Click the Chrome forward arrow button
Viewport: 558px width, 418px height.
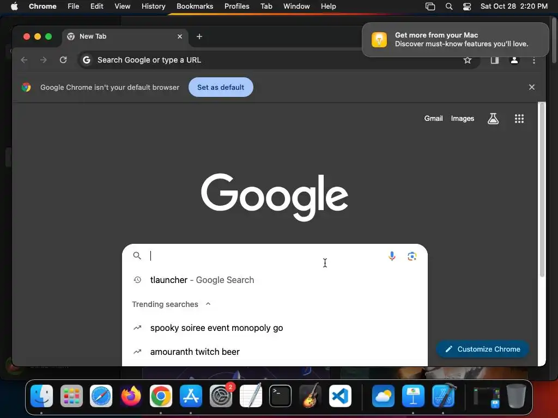click(x=44, y=60)
